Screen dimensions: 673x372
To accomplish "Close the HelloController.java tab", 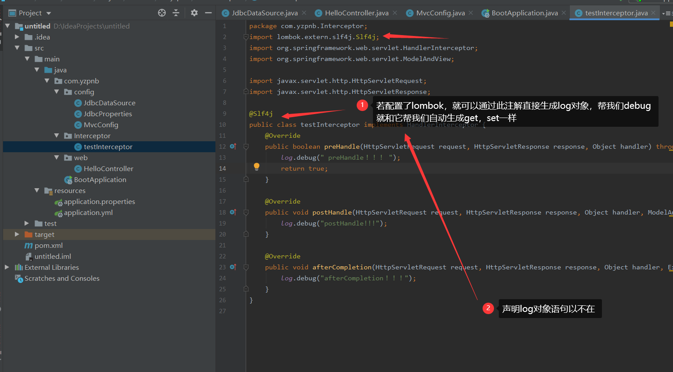I will [395, 13].
